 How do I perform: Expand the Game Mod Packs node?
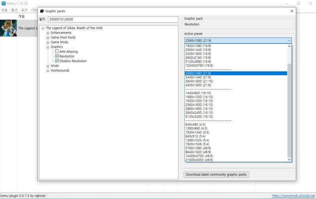(48, 38)
